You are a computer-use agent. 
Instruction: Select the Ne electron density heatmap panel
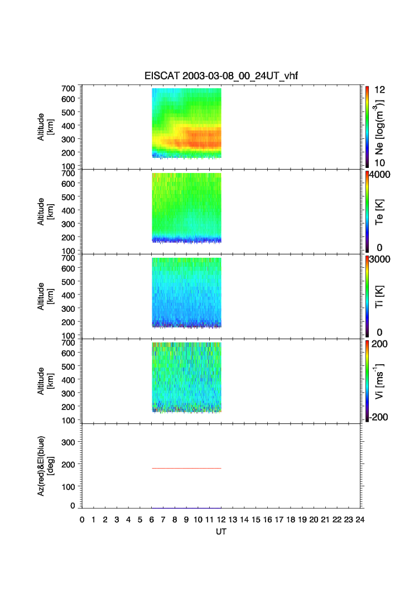click(186, 124)
